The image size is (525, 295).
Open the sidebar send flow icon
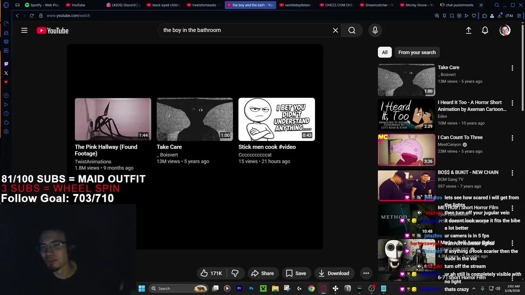tap(6, 104)
